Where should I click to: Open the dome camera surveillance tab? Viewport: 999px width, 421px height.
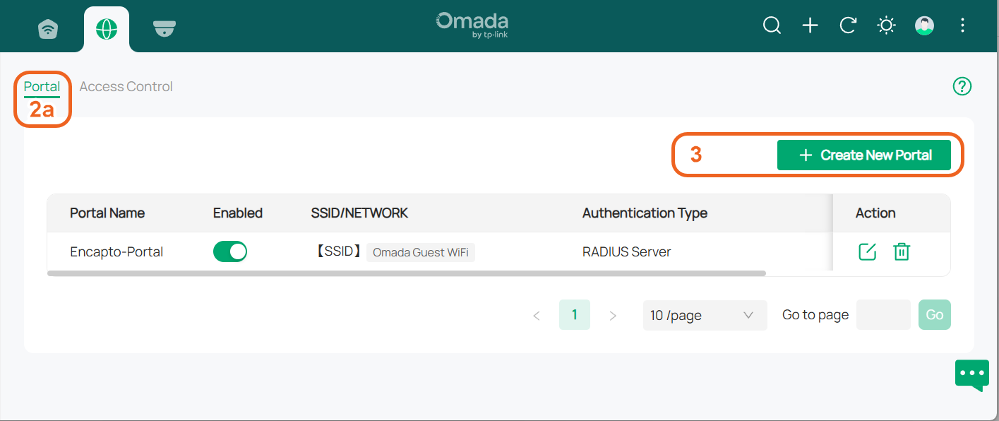[x=164, y=28]
